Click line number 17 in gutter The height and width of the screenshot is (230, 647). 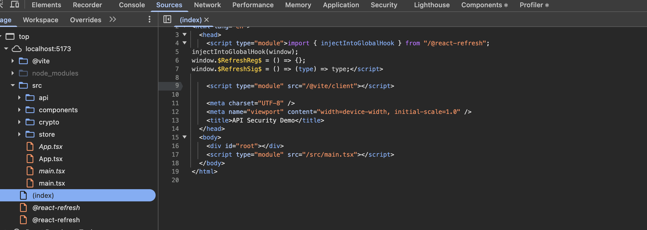(175, 154)
